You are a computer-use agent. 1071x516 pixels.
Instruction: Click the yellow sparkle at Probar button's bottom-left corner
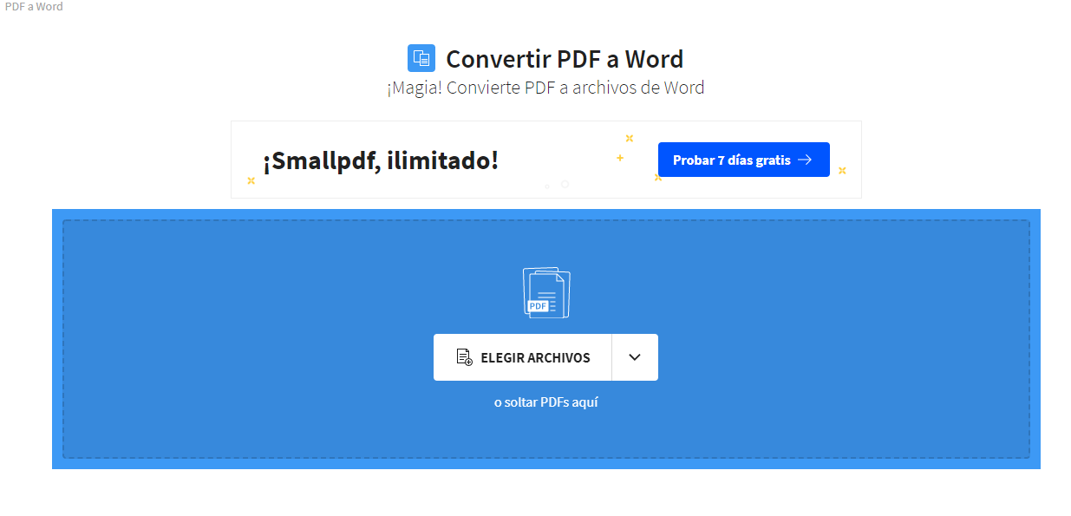[x=657, y=177]
